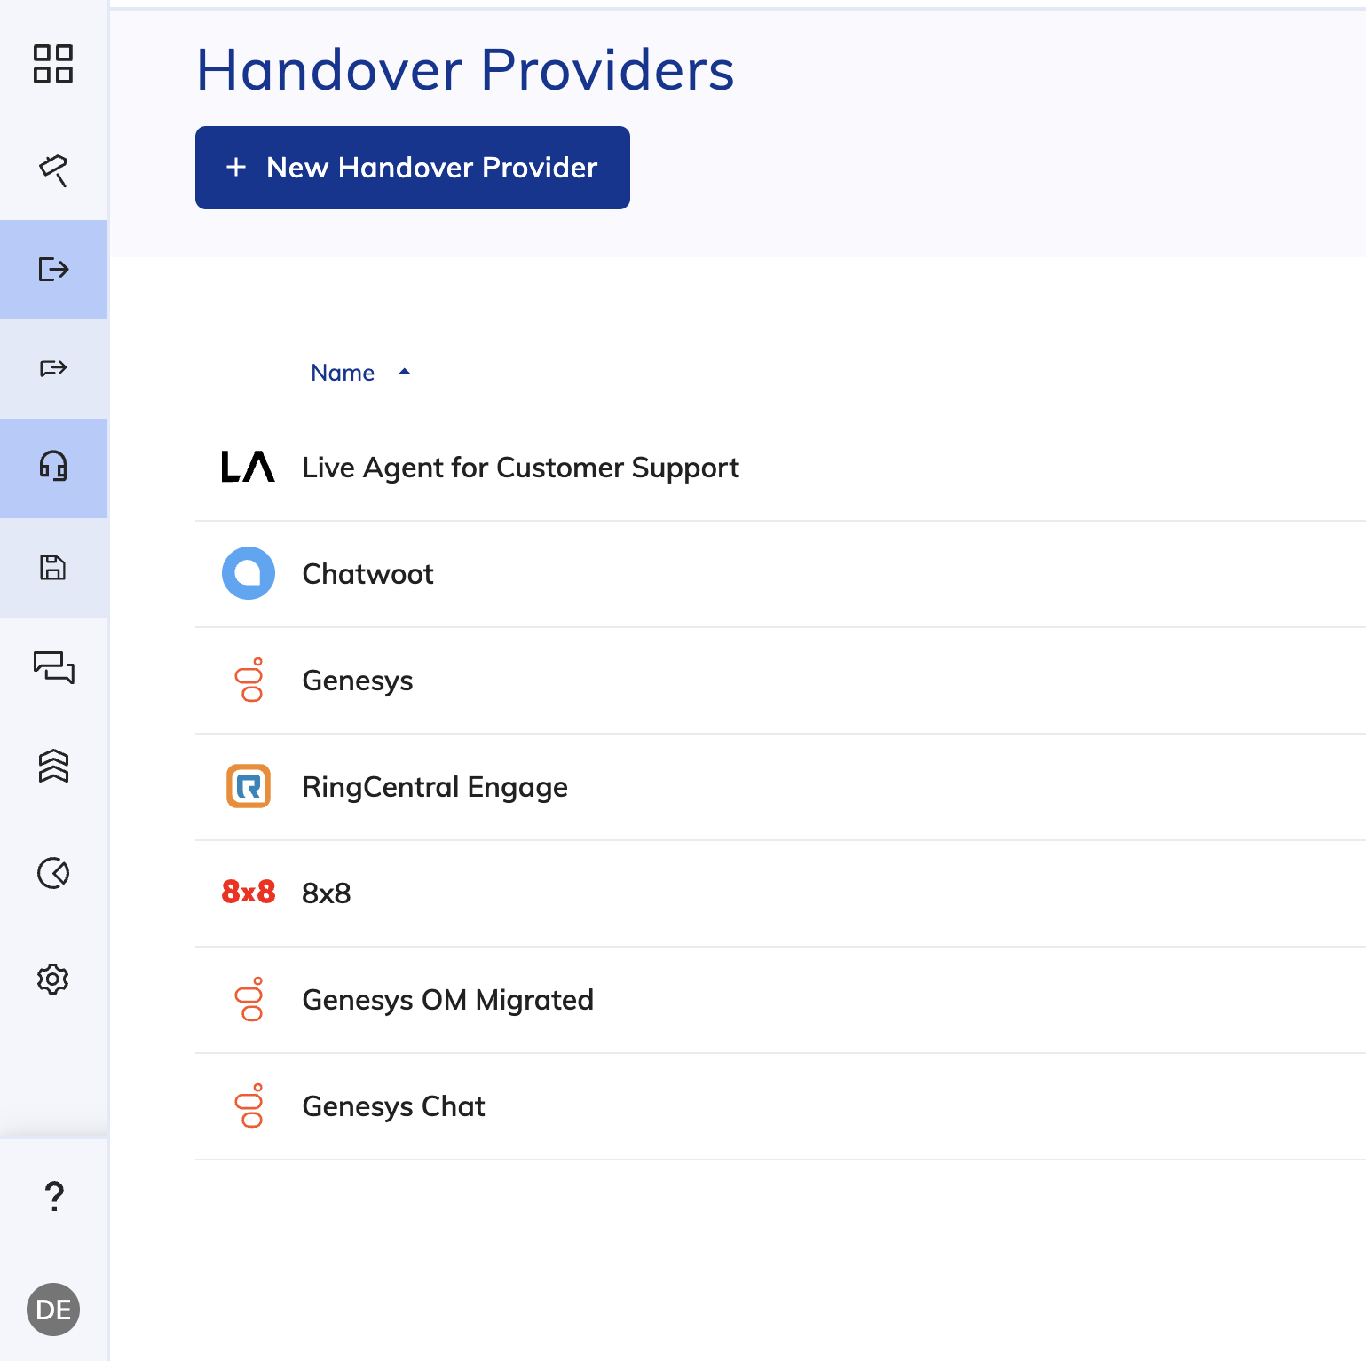Viewport: 1366px width, 1361px height.
Task: Click the blue Chatwoot logo
Action: (249, 573)
